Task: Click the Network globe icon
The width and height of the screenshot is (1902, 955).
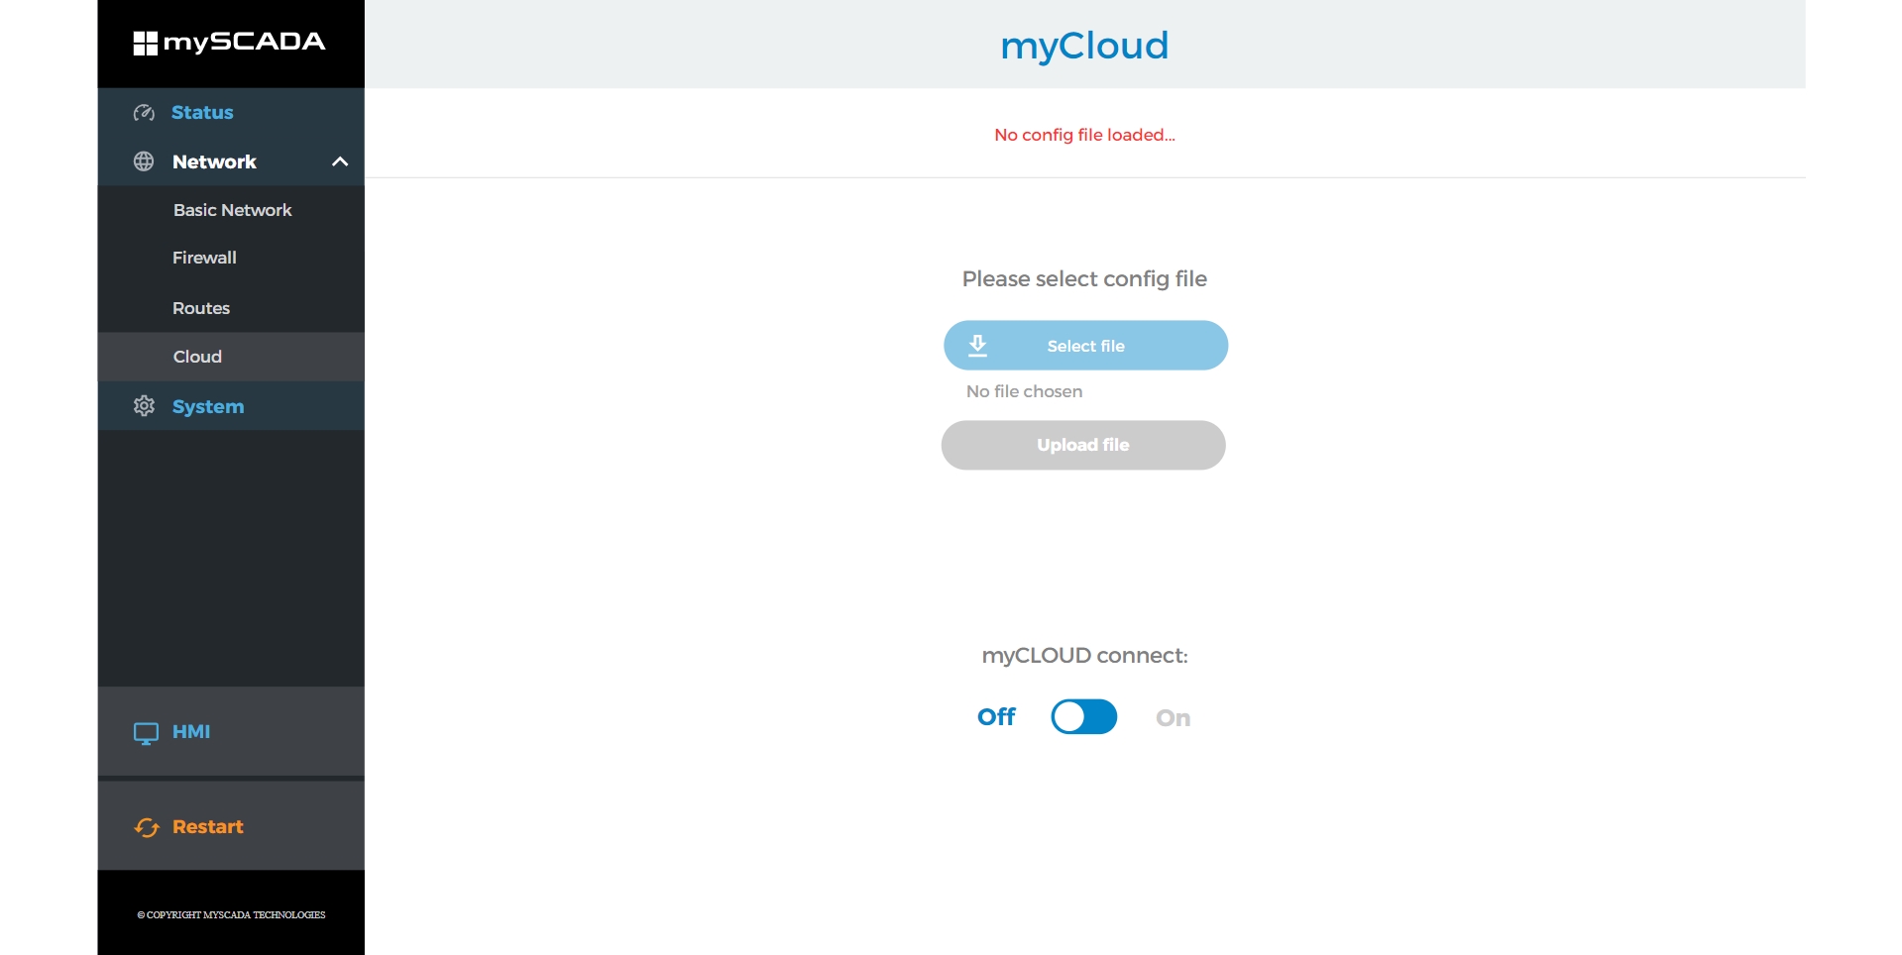Action: point(144,161)
